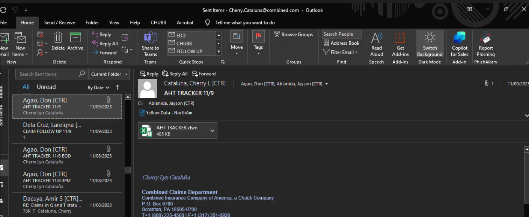Toggle the sort order arrow in message list
This screenshot has width=529, height=217.
(x=118, y=87)
